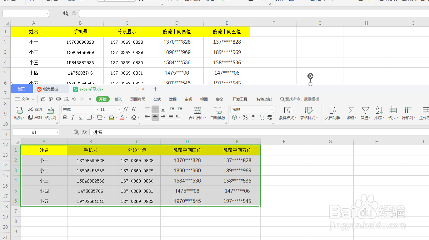Click the percent style icon
Screen dimensions: 429x240
click(x=245, y=118)
